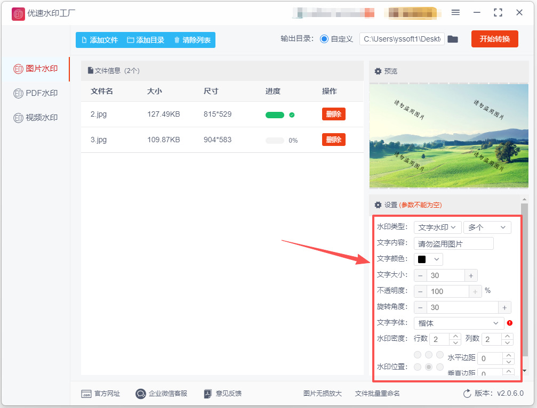
Task: Open the 楷体 font dropdown
Action: coord(459,323)
